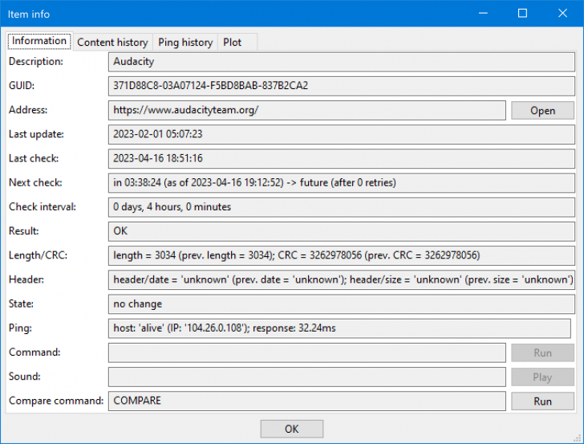Click the Description field showing Audacity

click(342, 62)
